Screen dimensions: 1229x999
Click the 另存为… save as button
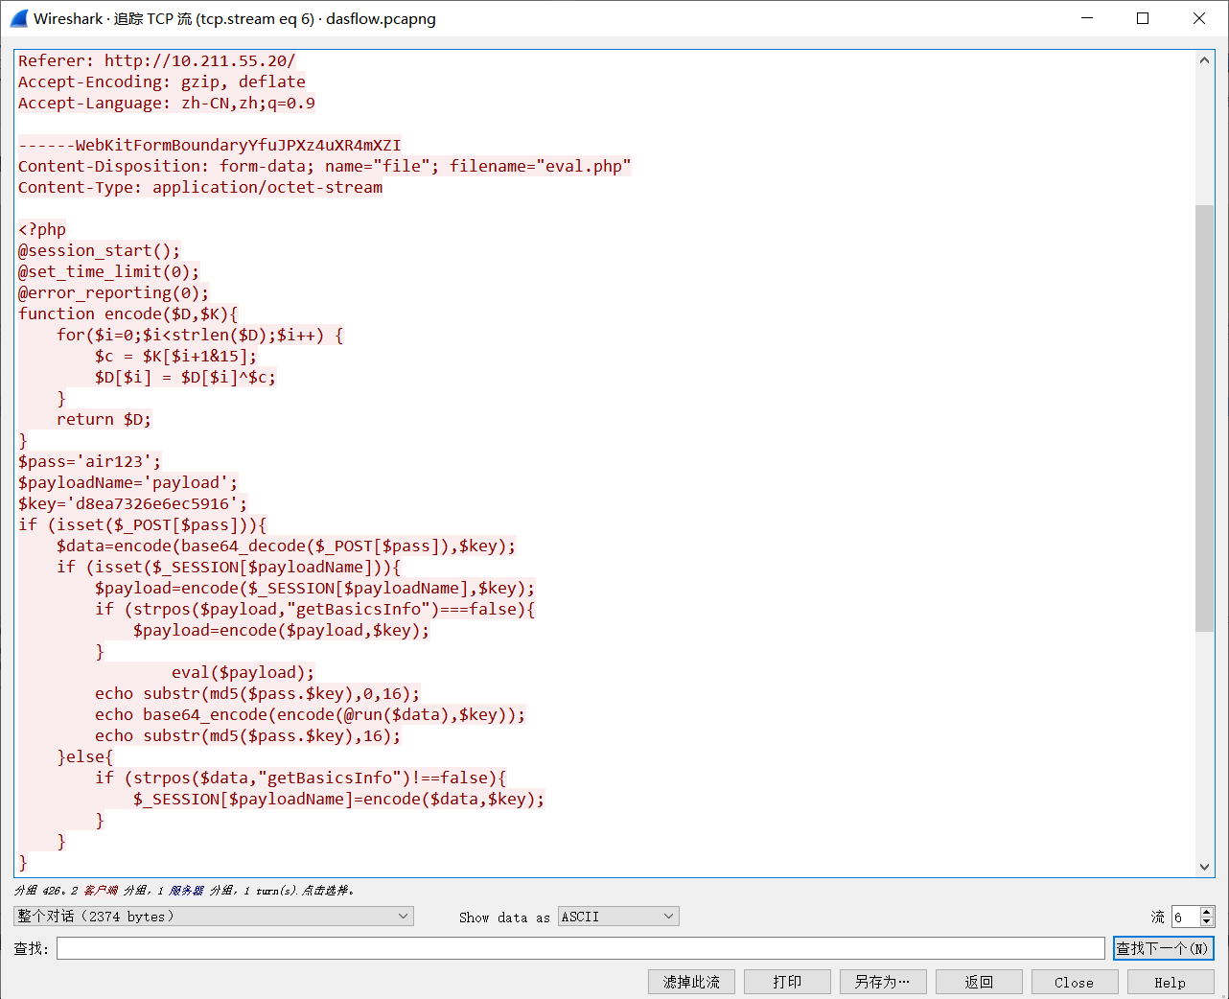click(883, 982)
